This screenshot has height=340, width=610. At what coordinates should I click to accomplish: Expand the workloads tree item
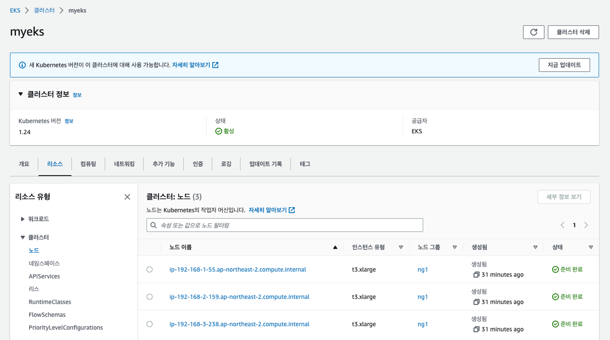[23, 219]
